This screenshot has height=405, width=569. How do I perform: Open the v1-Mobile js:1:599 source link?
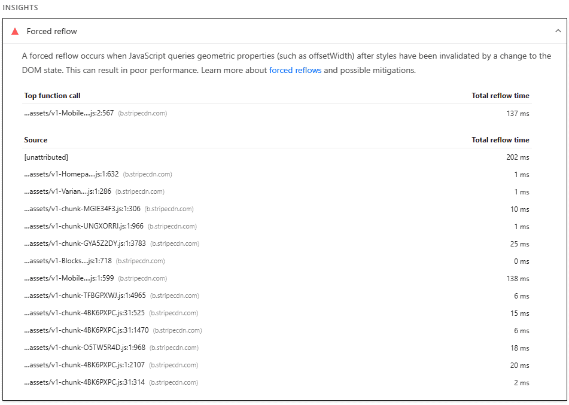tap(69, 279)
